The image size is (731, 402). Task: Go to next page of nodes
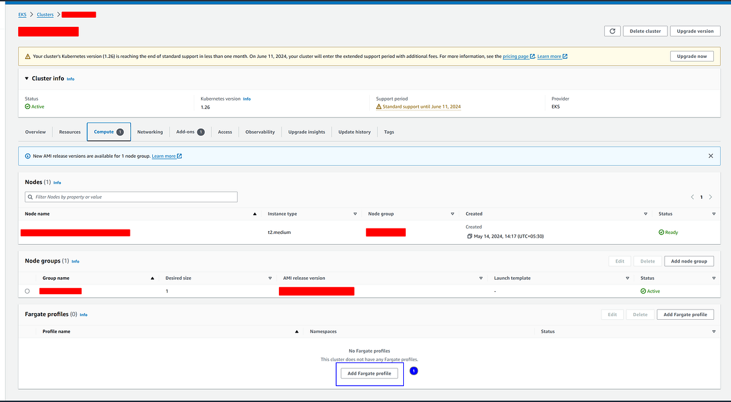tap(710, 197)
